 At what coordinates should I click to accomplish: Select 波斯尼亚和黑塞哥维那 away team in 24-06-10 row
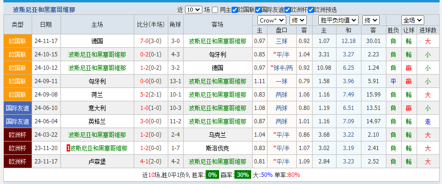point(217,108)
